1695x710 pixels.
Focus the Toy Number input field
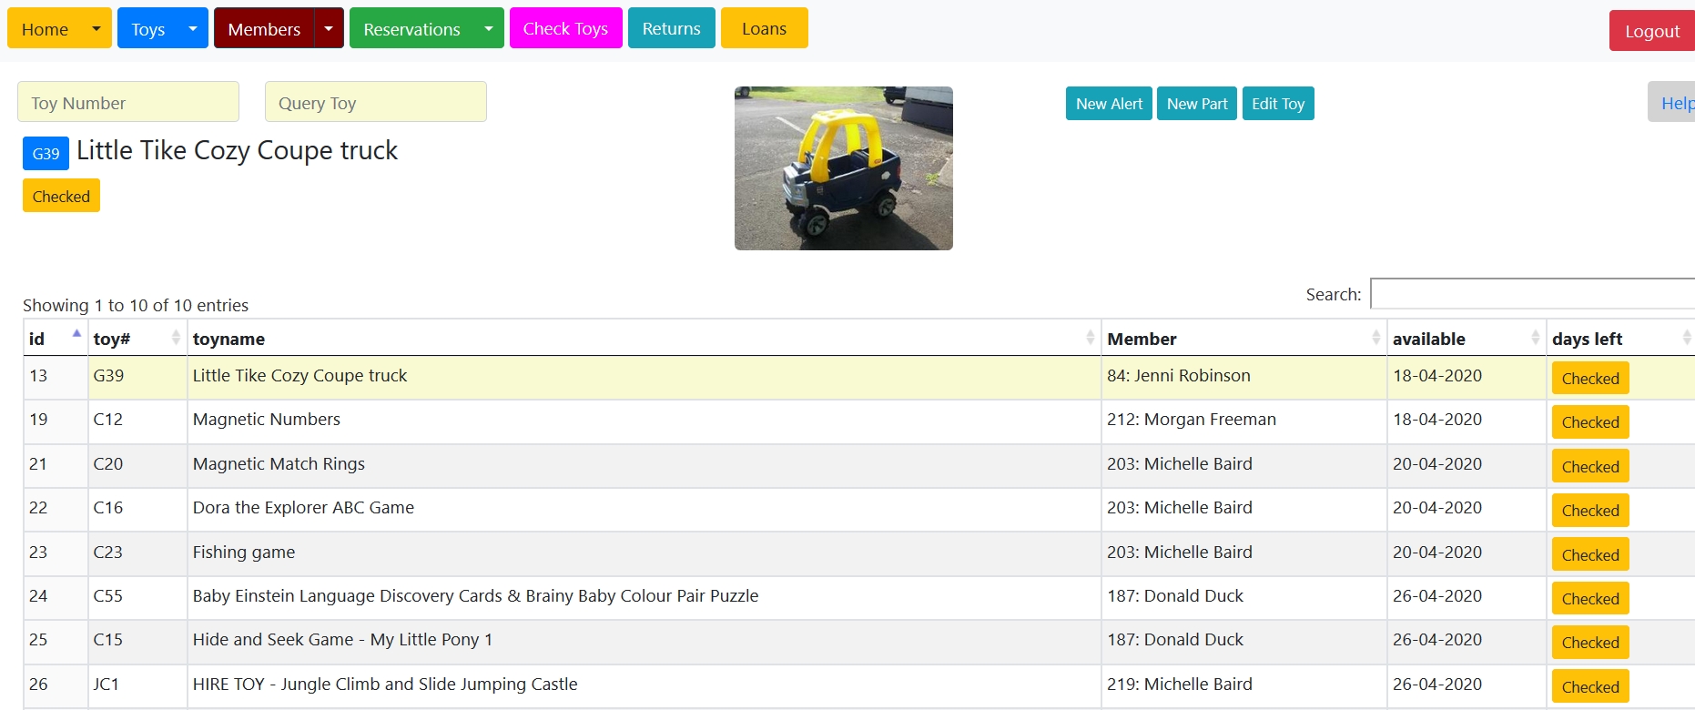[x=128, y=102]
